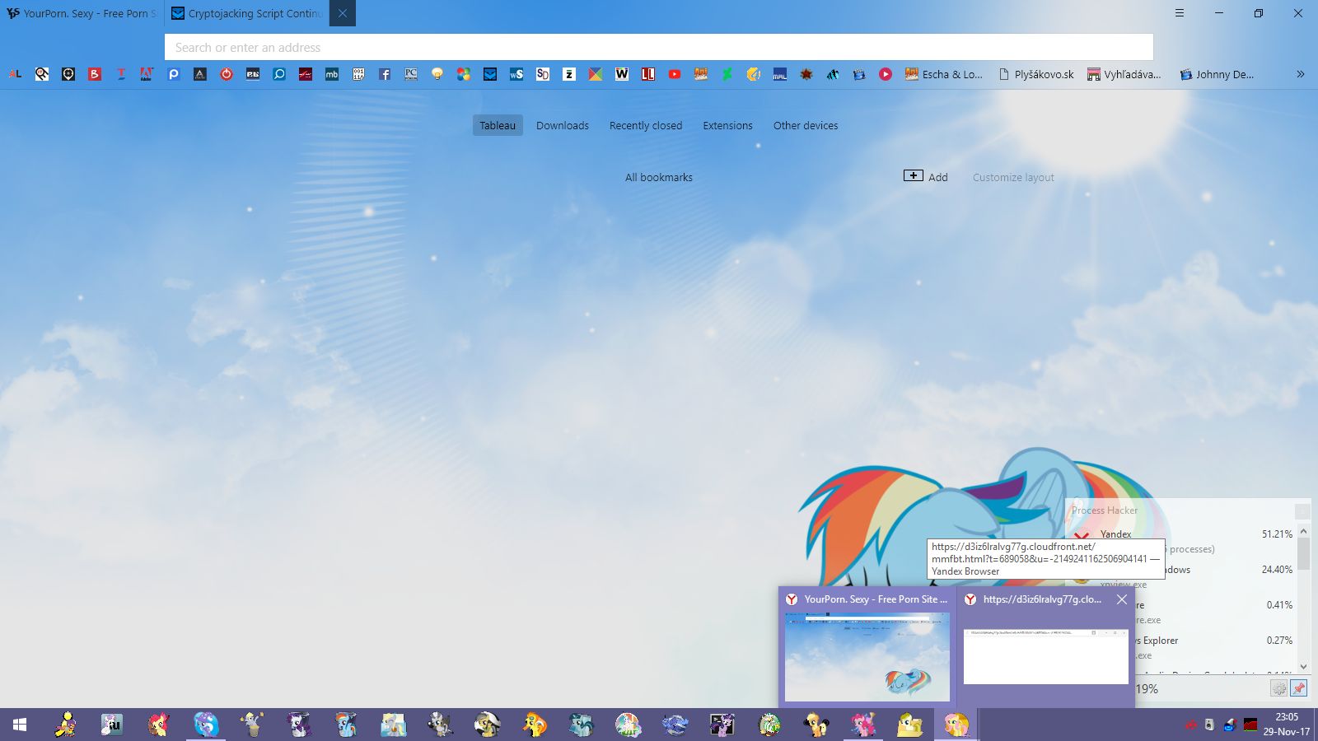The width and height of the screenshot is (1318, 741).
Task: Open the Plyšákovo.sk bookmark
Action: point(1036,74)
